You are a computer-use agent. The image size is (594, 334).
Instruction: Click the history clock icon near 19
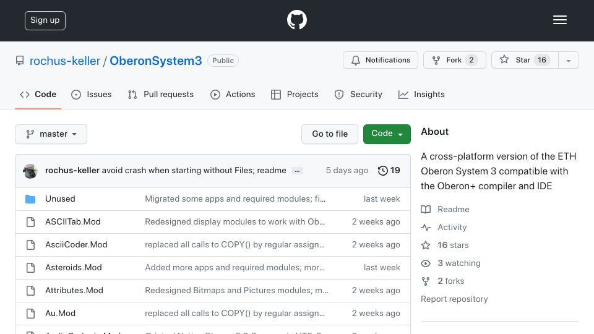pyautogui.click(x=382, y=171)
